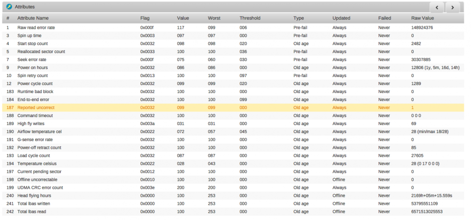Click the Attributes panel key icon
The height and width of the screenshot is (220, 471).
tap(9, 7)
